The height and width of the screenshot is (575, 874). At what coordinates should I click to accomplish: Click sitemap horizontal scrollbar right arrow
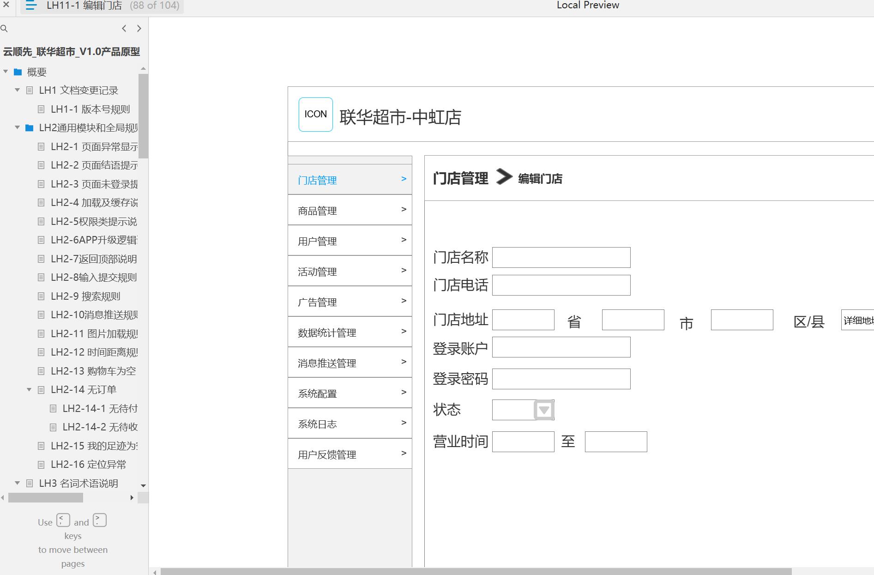tap(132, 498)
